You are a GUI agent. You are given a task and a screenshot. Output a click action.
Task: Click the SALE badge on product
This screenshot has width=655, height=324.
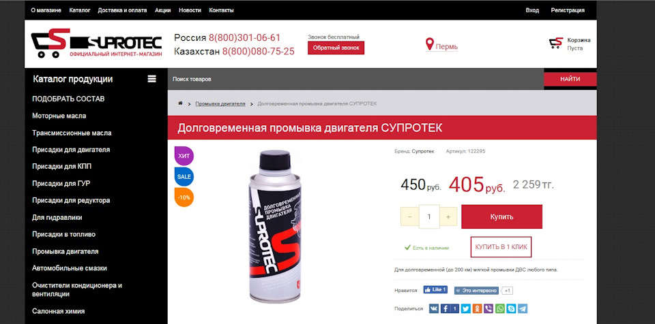(184, 176)
